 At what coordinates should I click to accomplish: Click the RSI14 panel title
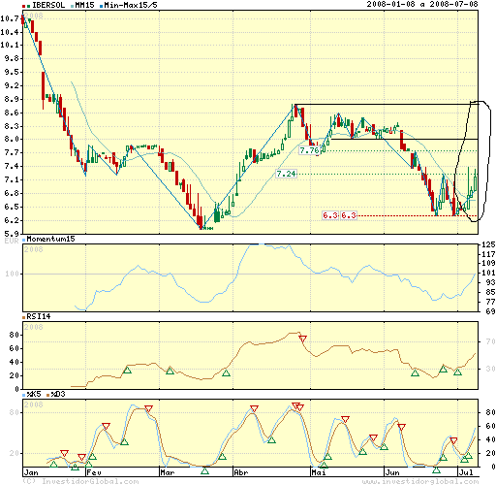pyautogui.click(x=39, y=316)
